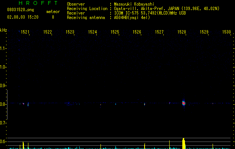This screenshot has width=235, height=149.
Task: Click the 0.7 kHz axis label
Action: tap(3, 123)
